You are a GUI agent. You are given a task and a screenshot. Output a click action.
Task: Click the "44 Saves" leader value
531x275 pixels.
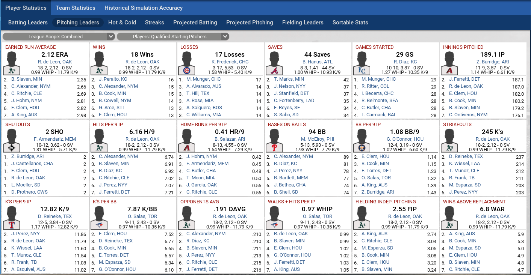(x=317, y=55)
